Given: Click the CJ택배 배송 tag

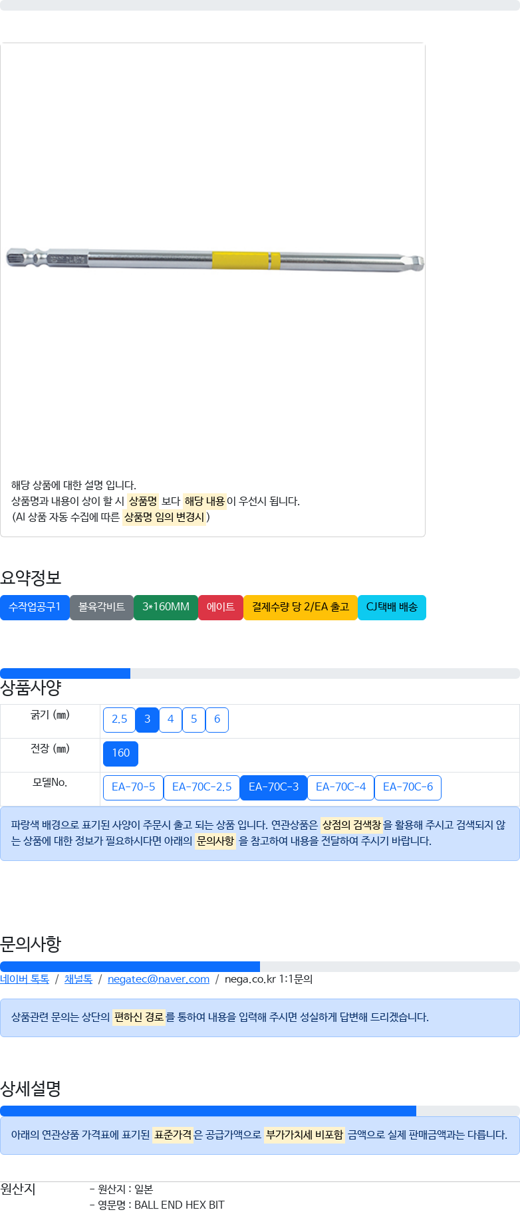Looking at the screenshot, I should pyautogui.click(x=392, y=607).
